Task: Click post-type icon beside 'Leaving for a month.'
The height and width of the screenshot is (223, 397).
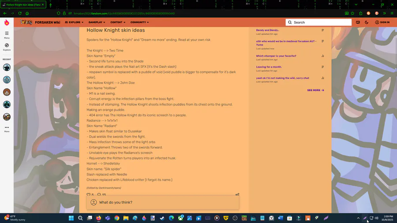Action: point(322,67)
